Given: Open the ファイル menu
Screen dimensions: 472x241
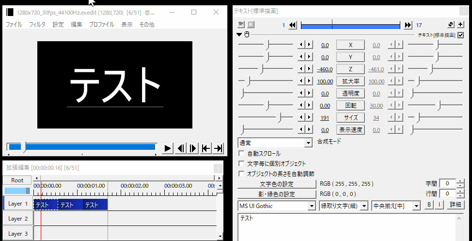Looking at the screenshot, I should pos(14,25).
